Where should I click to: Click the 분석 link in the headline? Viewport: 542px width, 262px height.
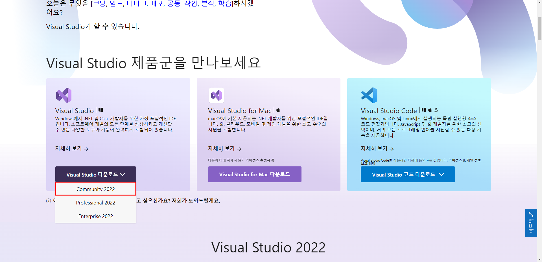coord(208,3)
